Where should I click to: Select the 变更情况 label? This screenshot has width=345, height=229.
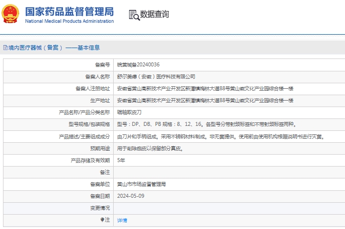pos(100,208)
